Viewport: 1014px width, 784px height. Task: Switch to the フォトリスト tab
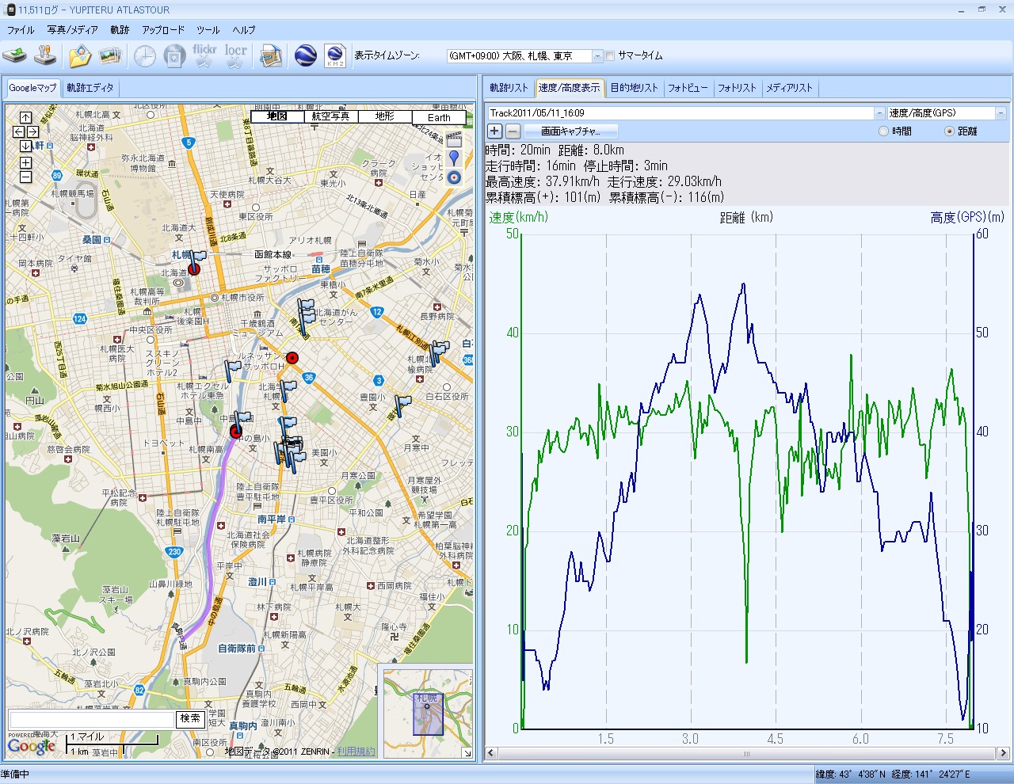[x=737, y=88]
